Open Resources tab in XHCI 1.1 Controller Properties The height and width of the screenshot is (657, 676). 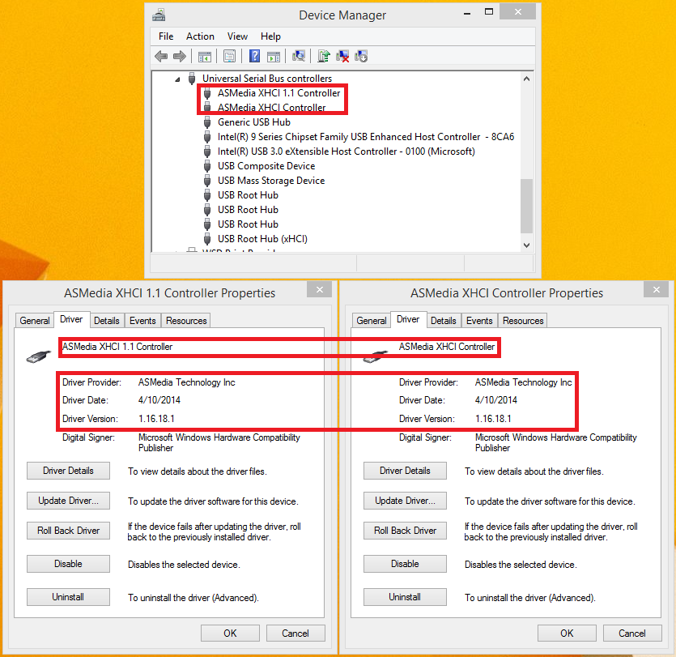pos(186,321)
